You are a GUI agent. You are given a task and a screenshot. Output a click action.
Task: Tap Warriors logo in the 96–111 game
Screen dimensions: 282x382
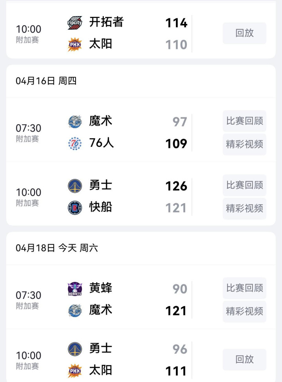pyautogui.click(x=75, y=349)
